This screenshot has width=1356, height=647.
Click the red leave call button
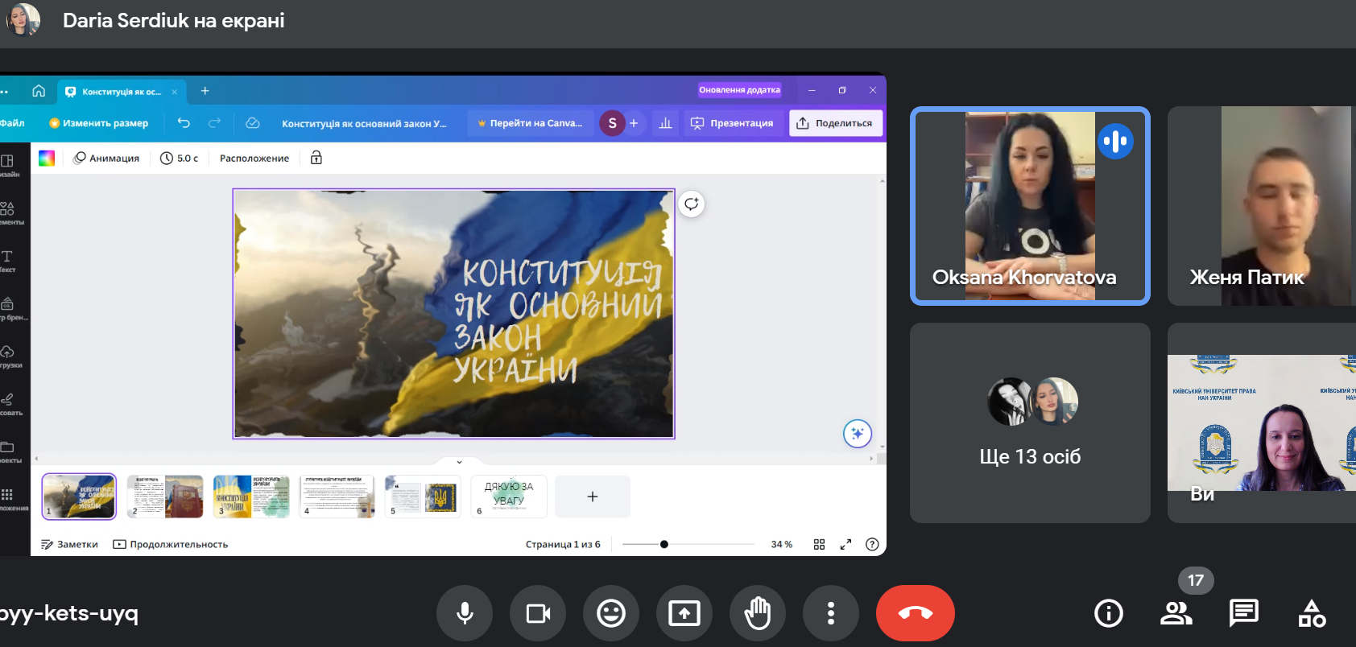[915, 613]
